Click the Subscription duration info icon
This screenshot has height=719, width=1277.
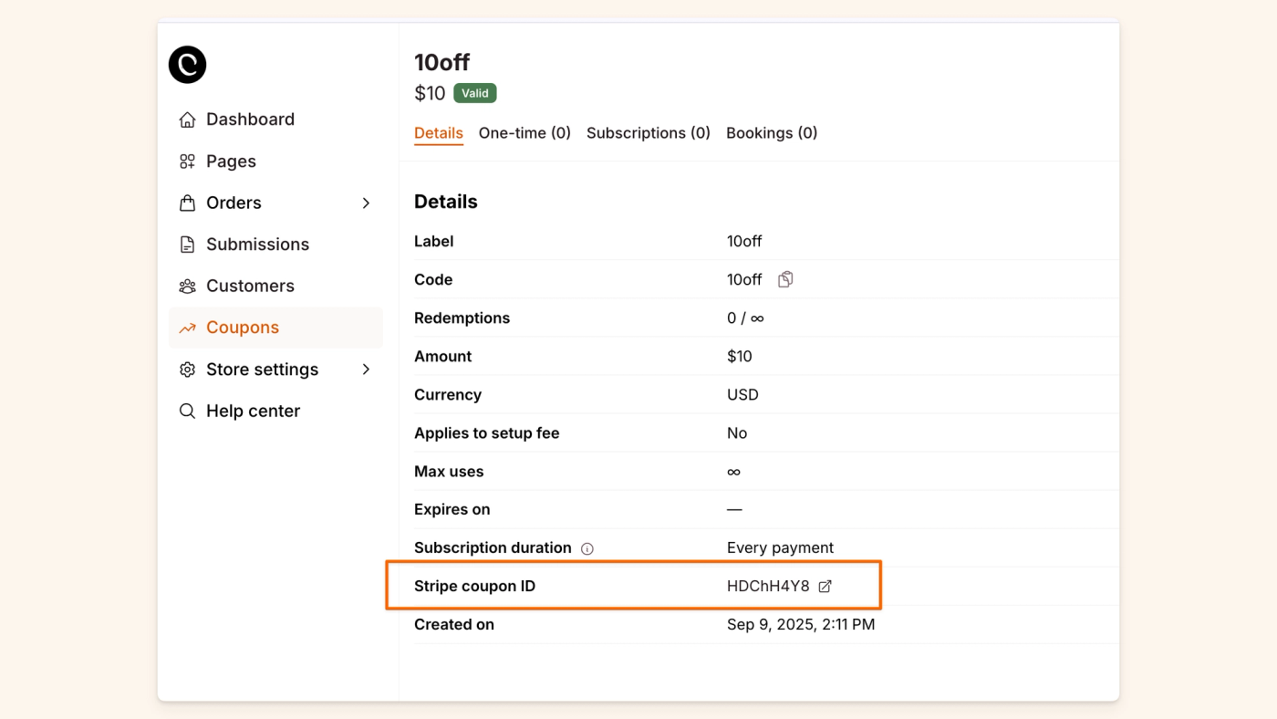click(587, 547)
